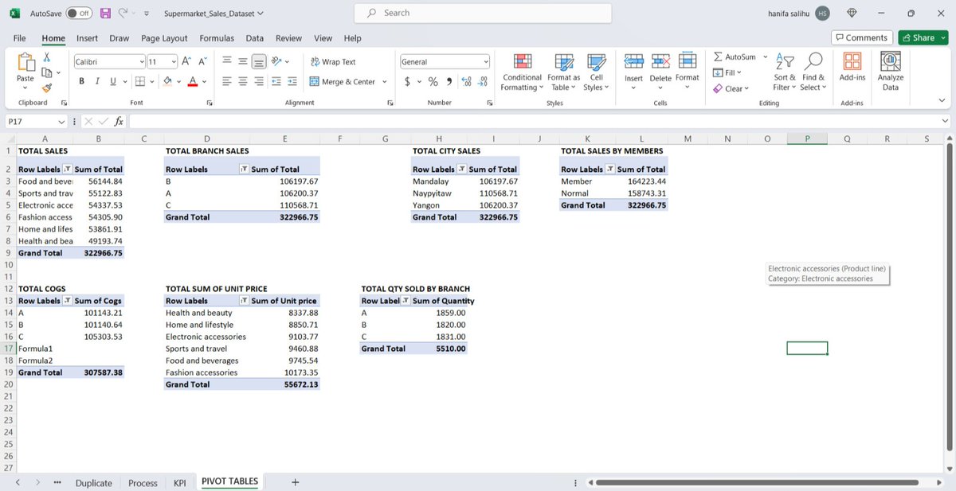Toggle Italic formatting
956x491 pixels.
click(x=97, y=81)
